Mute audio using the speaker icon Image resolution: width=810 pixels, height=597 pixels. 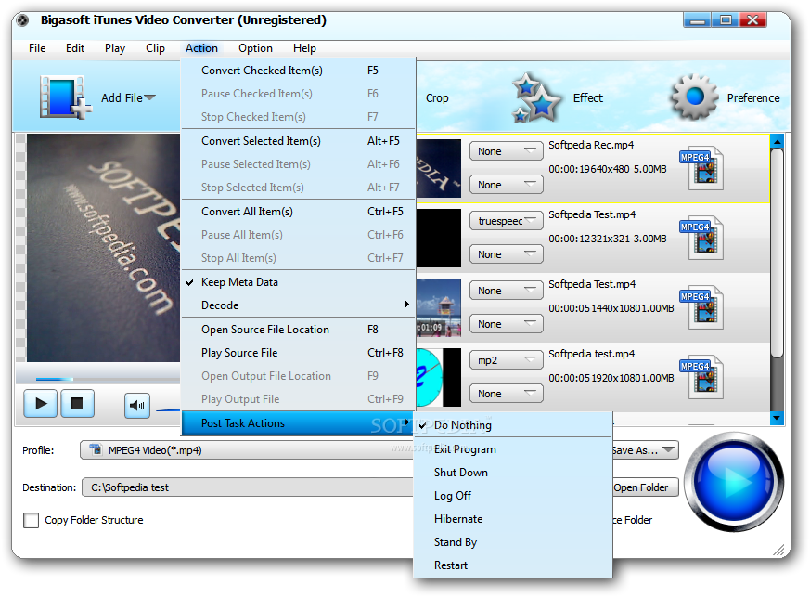coord(137,405)
